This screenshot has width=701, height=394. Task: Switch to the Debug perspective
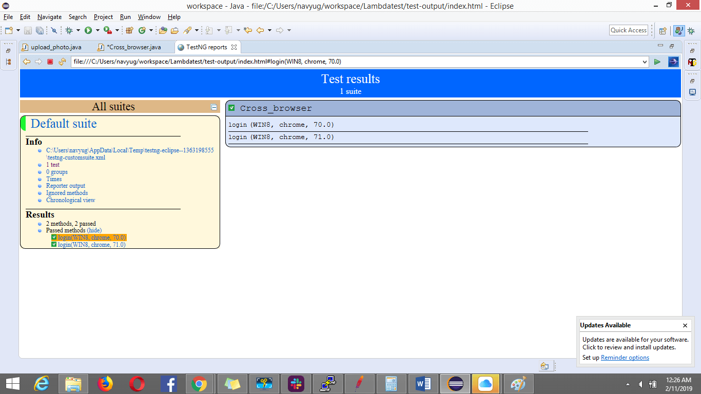coord(691,31)
